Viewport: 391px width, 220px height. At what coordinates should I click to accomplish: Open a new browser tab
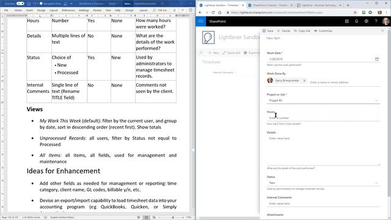[348, 5]
